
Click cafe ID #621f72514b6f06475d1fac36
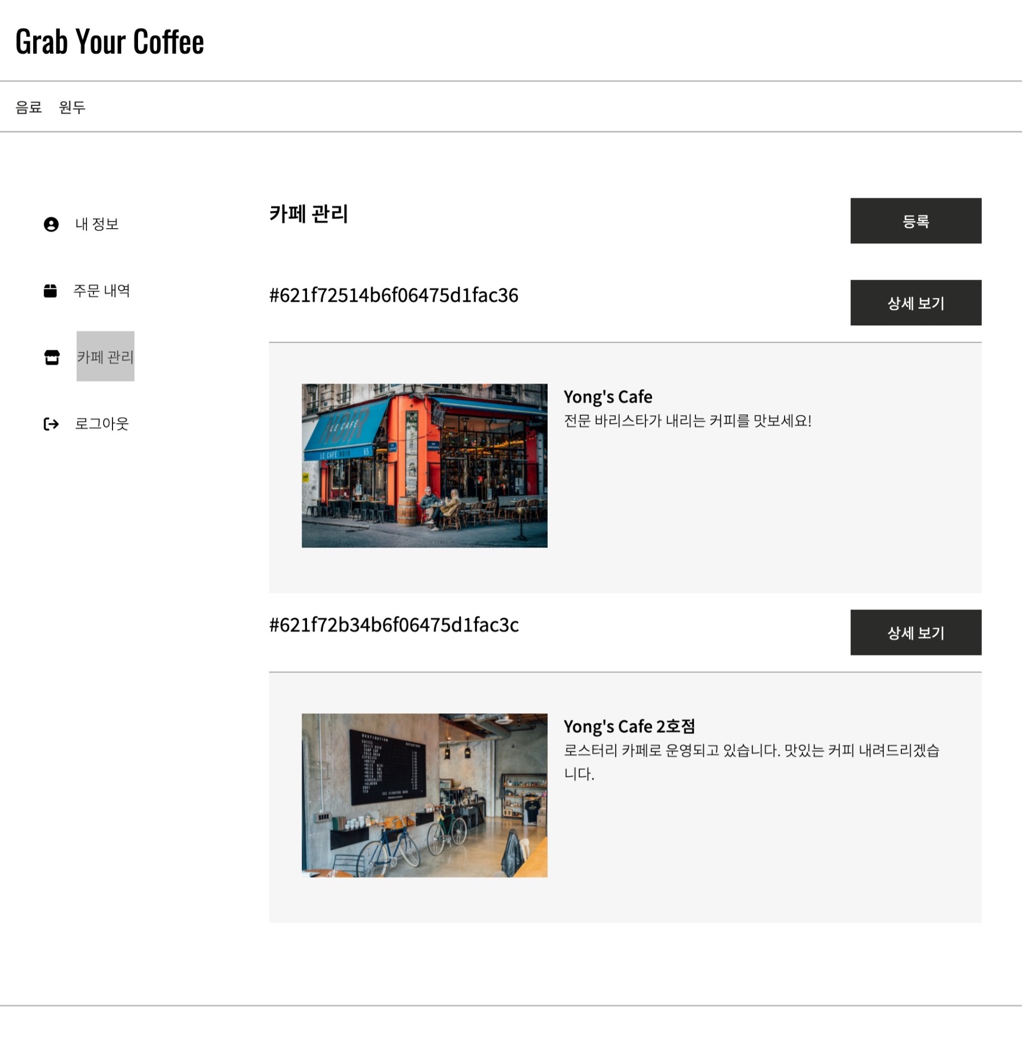pos(394,296)
